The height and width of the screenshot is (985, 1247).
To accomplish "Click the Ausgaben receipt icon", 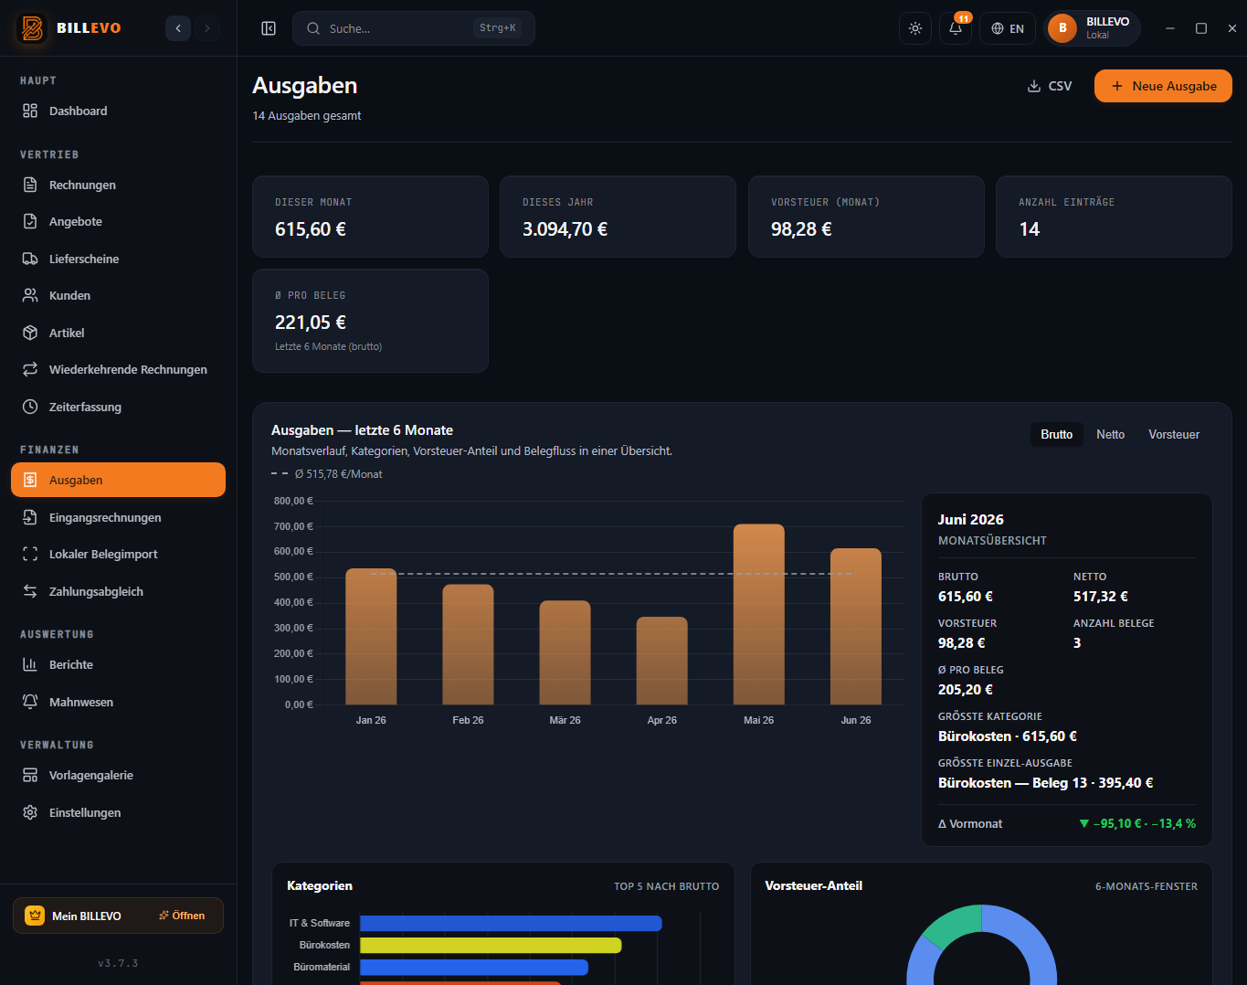I will [30, 480].
